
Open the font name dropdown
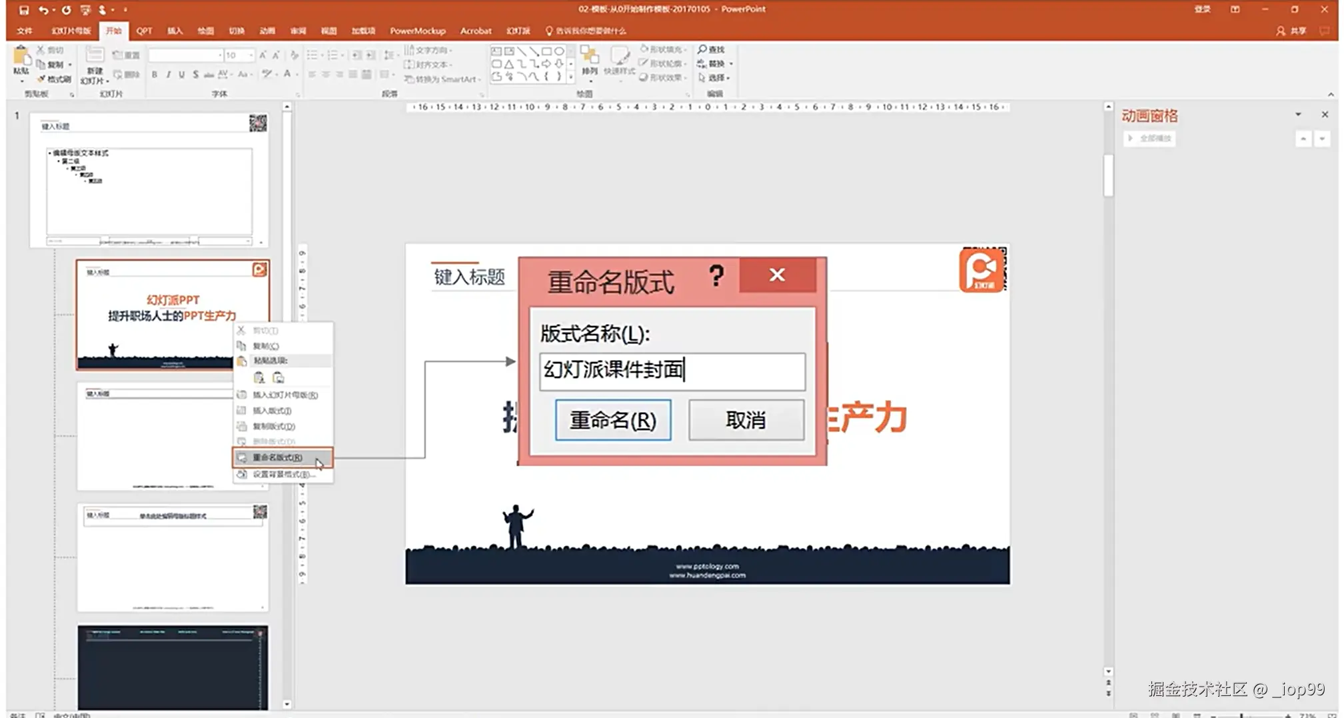click(220, 55)
